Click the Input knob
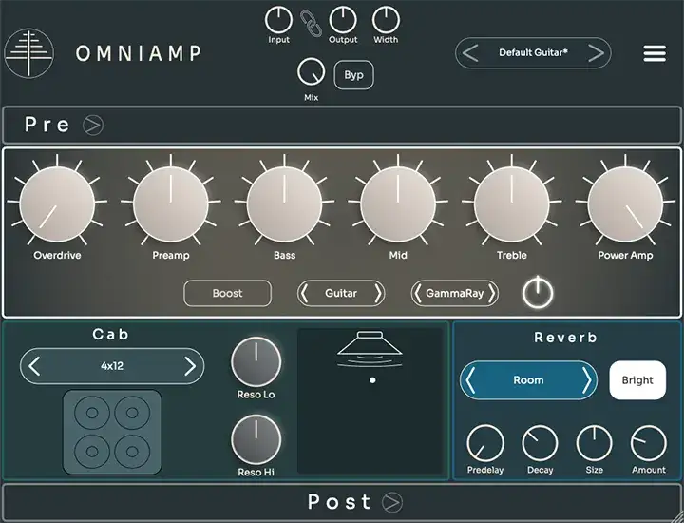Image resolution: width=684 pixels, height=523 pixels. (x=278, y=20)
